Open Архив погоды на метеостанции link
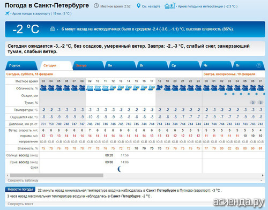This screenshot has width=268, height=210. point(207,6)
